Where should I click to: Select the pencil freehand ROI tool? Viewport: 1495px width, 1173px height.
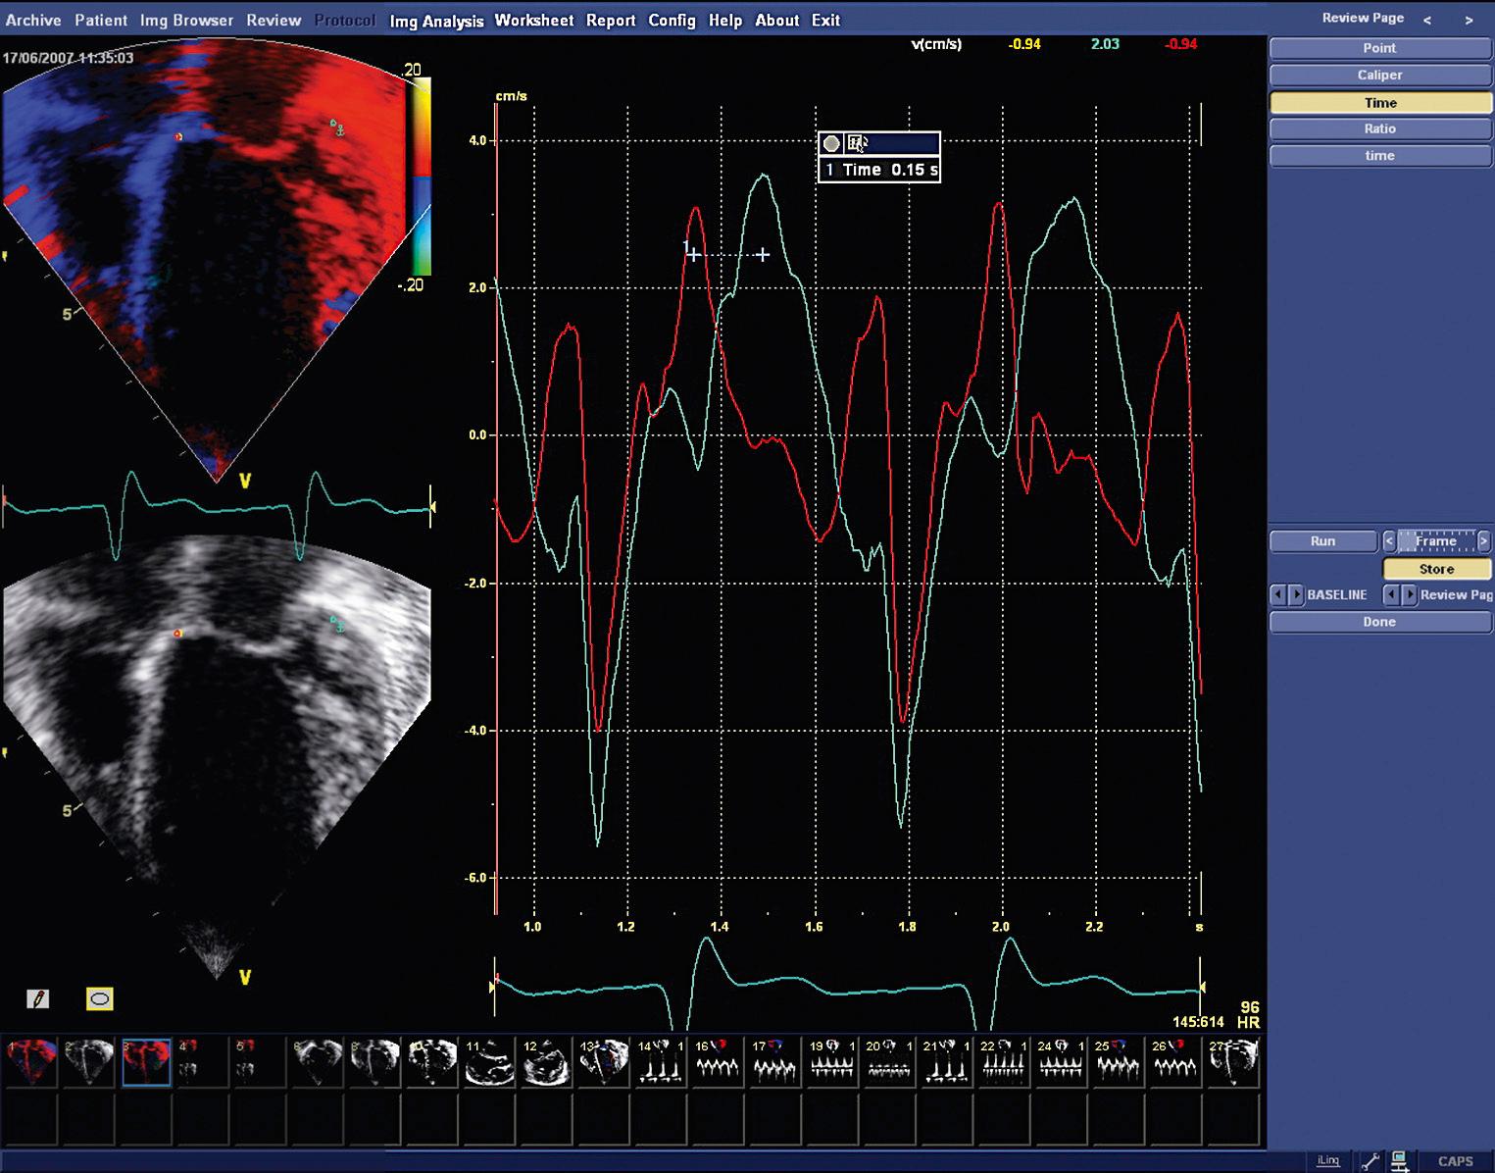point(38,998)
